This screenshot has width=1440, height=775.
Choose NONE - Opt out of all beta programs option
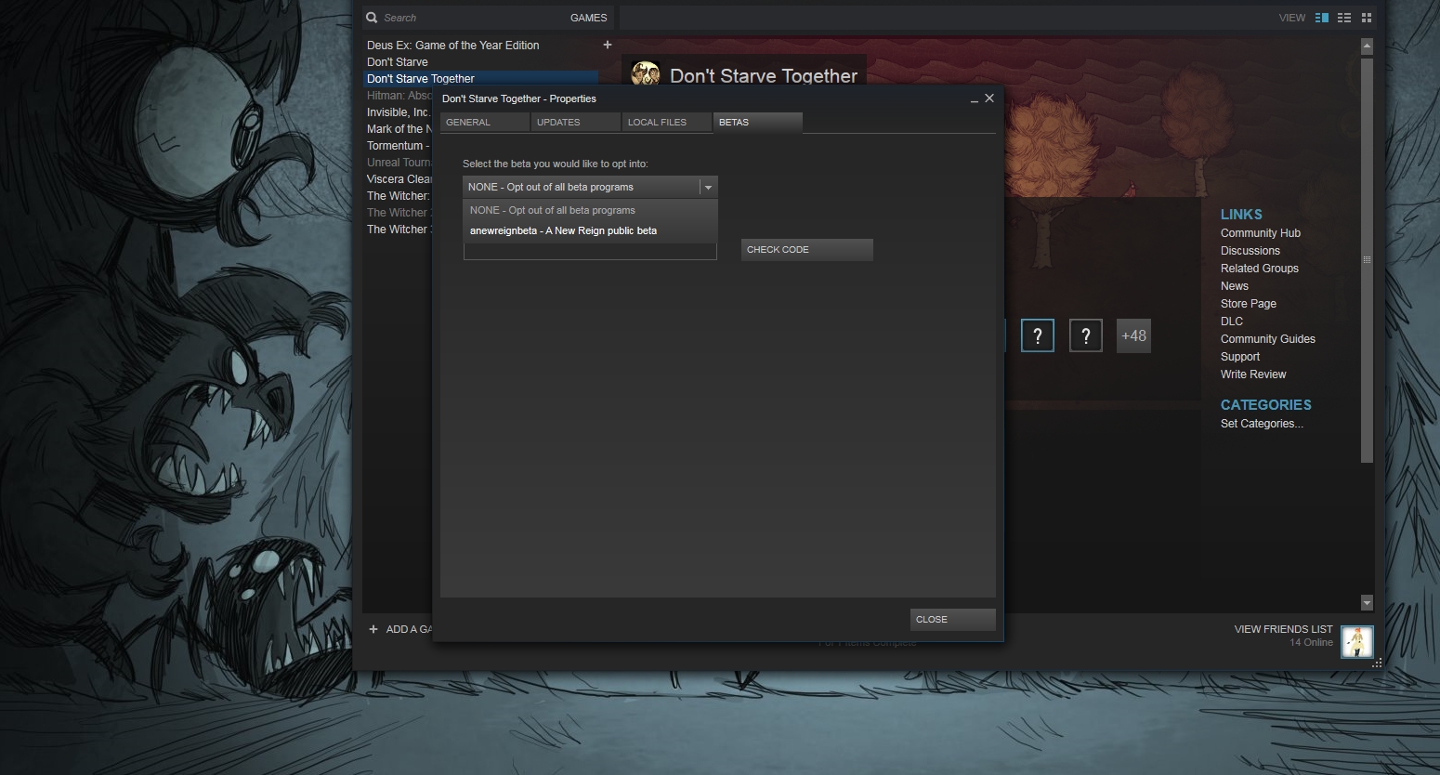[590, 210]
